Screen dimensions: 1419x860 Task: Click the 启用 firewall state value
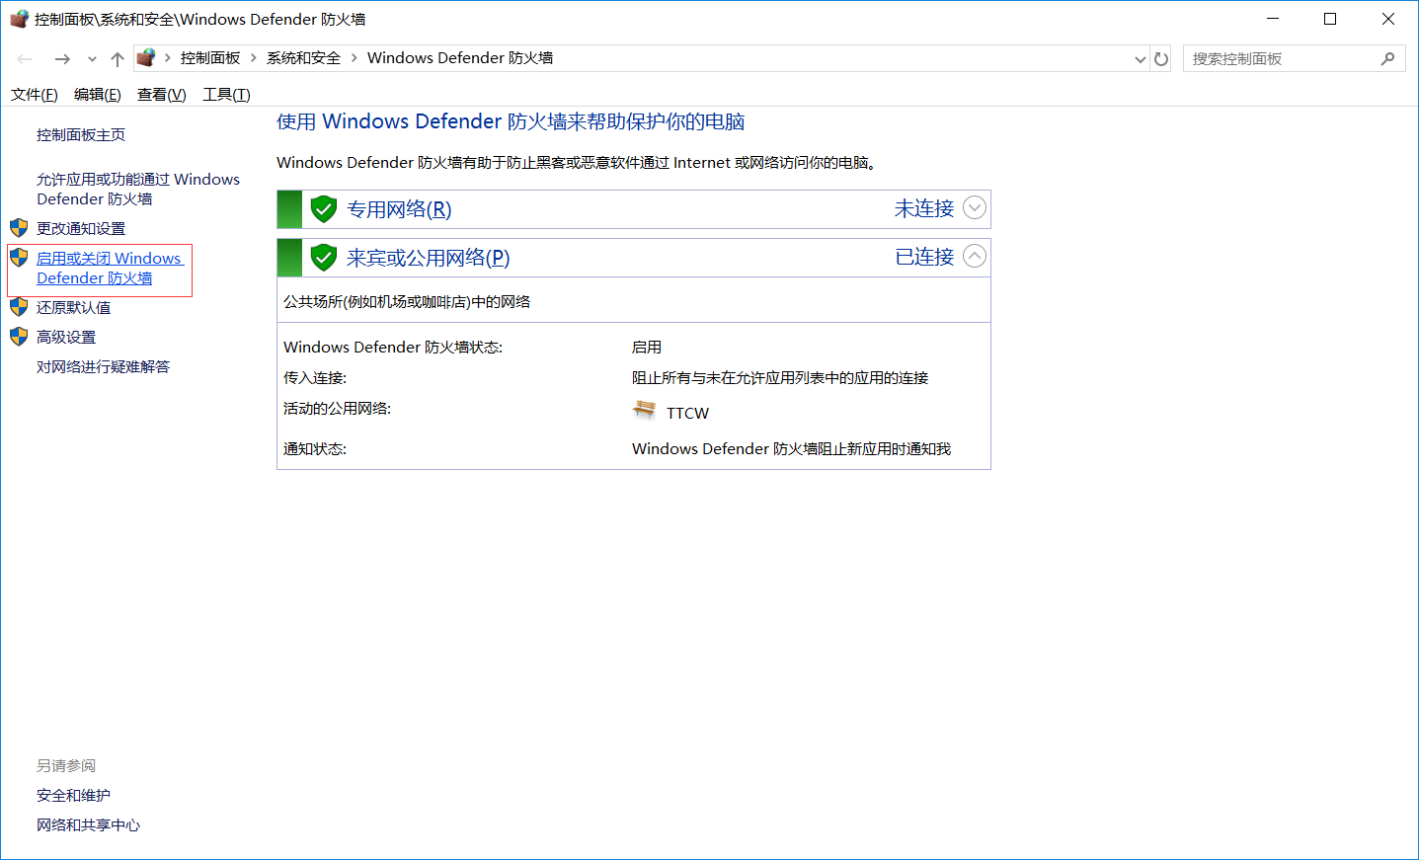[x=647, y=348]
